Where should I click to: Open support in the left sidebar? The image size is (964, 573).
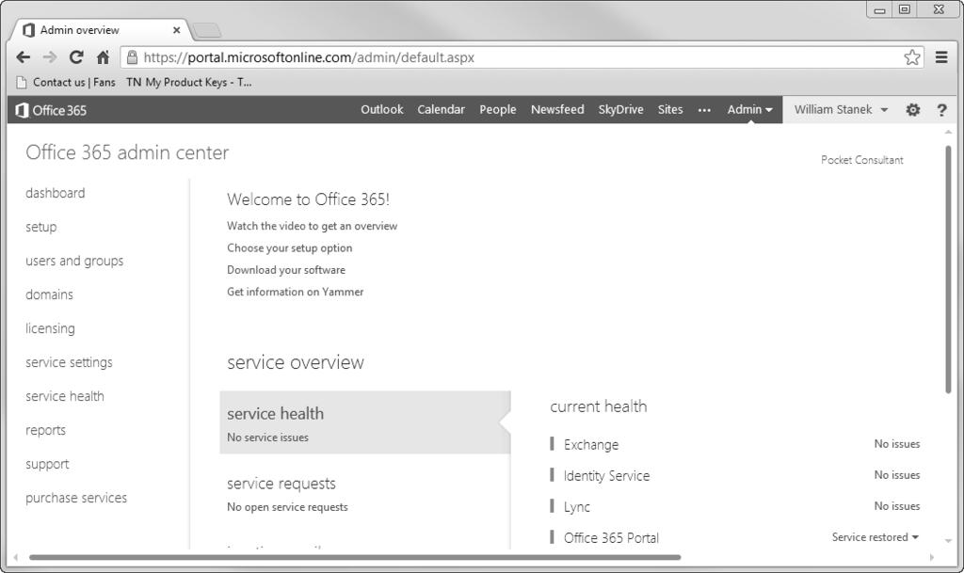tap(47, 464)
